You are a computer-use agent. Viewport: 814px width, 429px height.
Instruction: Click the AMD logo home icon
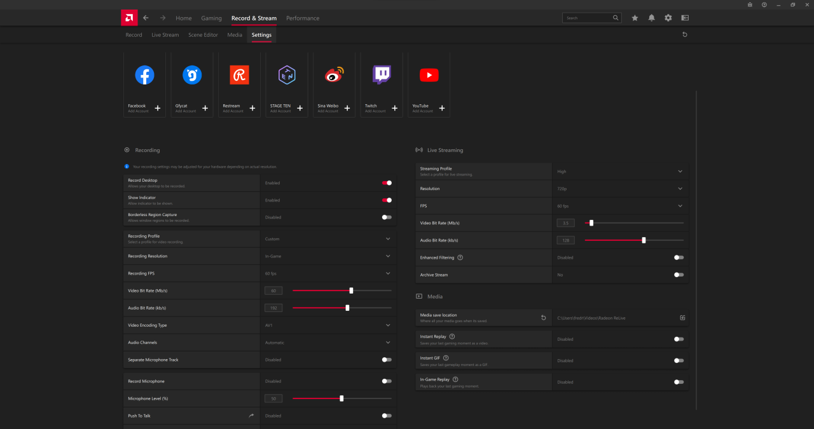point(129,18)
